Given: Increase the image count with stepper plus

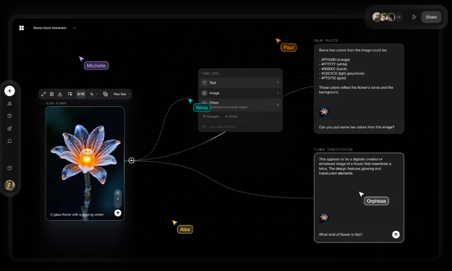Looking at the screenshot, I should 118,192.
